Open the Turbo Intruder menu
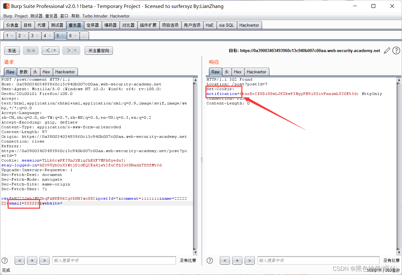Image resolution: width=402 pixels, height=275 pixels. [95, 16]
